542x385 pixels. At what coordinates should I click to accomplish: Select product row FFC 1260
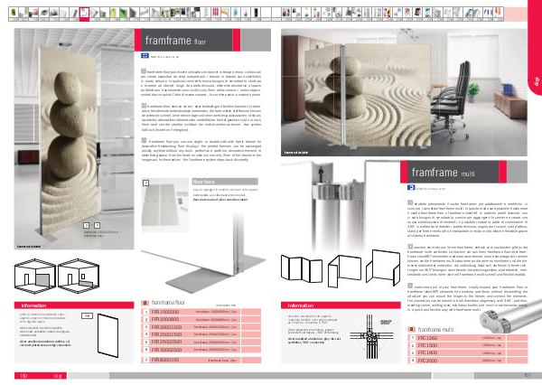tap(468, 338)
